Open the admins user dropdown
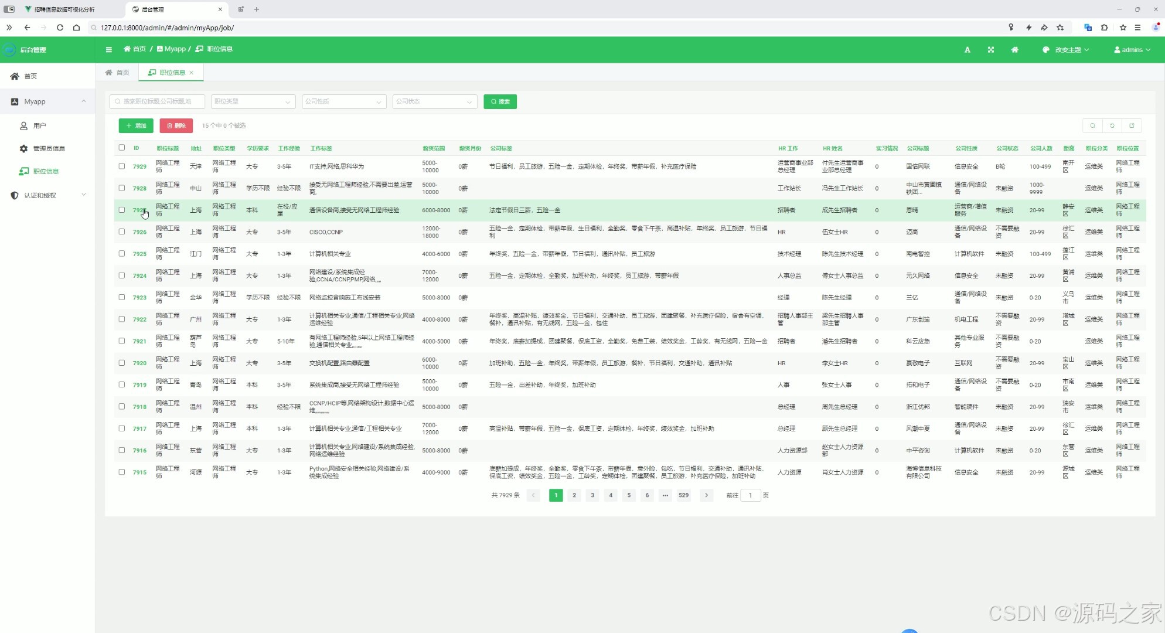This screenshot has height=633, width=1165. point(1132,50)
